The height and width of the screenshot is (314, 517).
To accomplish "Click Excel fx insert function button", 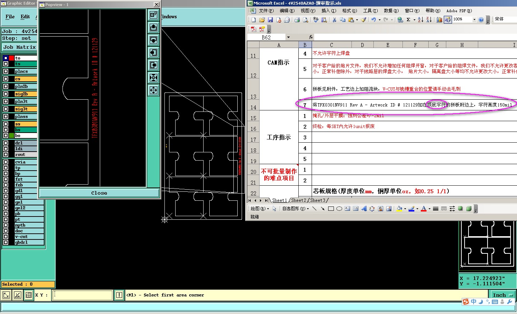I will [311, 37].
